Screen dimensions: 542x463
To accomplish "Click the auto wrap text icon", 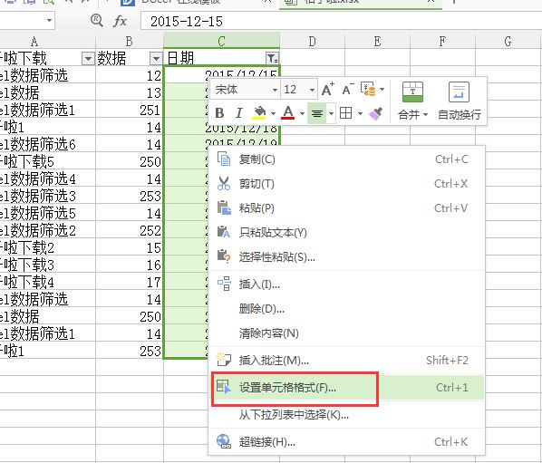I will [459, 92].
